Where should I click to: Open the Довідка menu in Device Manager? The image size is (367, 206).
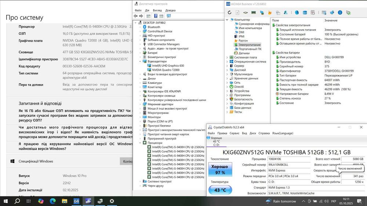coord(170,10)
